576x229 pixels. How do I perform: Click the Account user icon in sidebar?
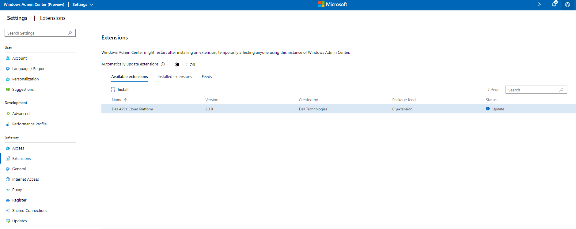click(8, 58)
